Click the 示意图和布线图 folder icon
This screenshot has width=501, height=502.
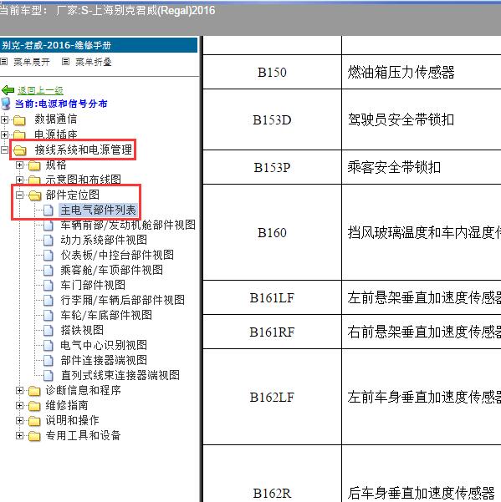pyautogui.click(x=34, y=180)
